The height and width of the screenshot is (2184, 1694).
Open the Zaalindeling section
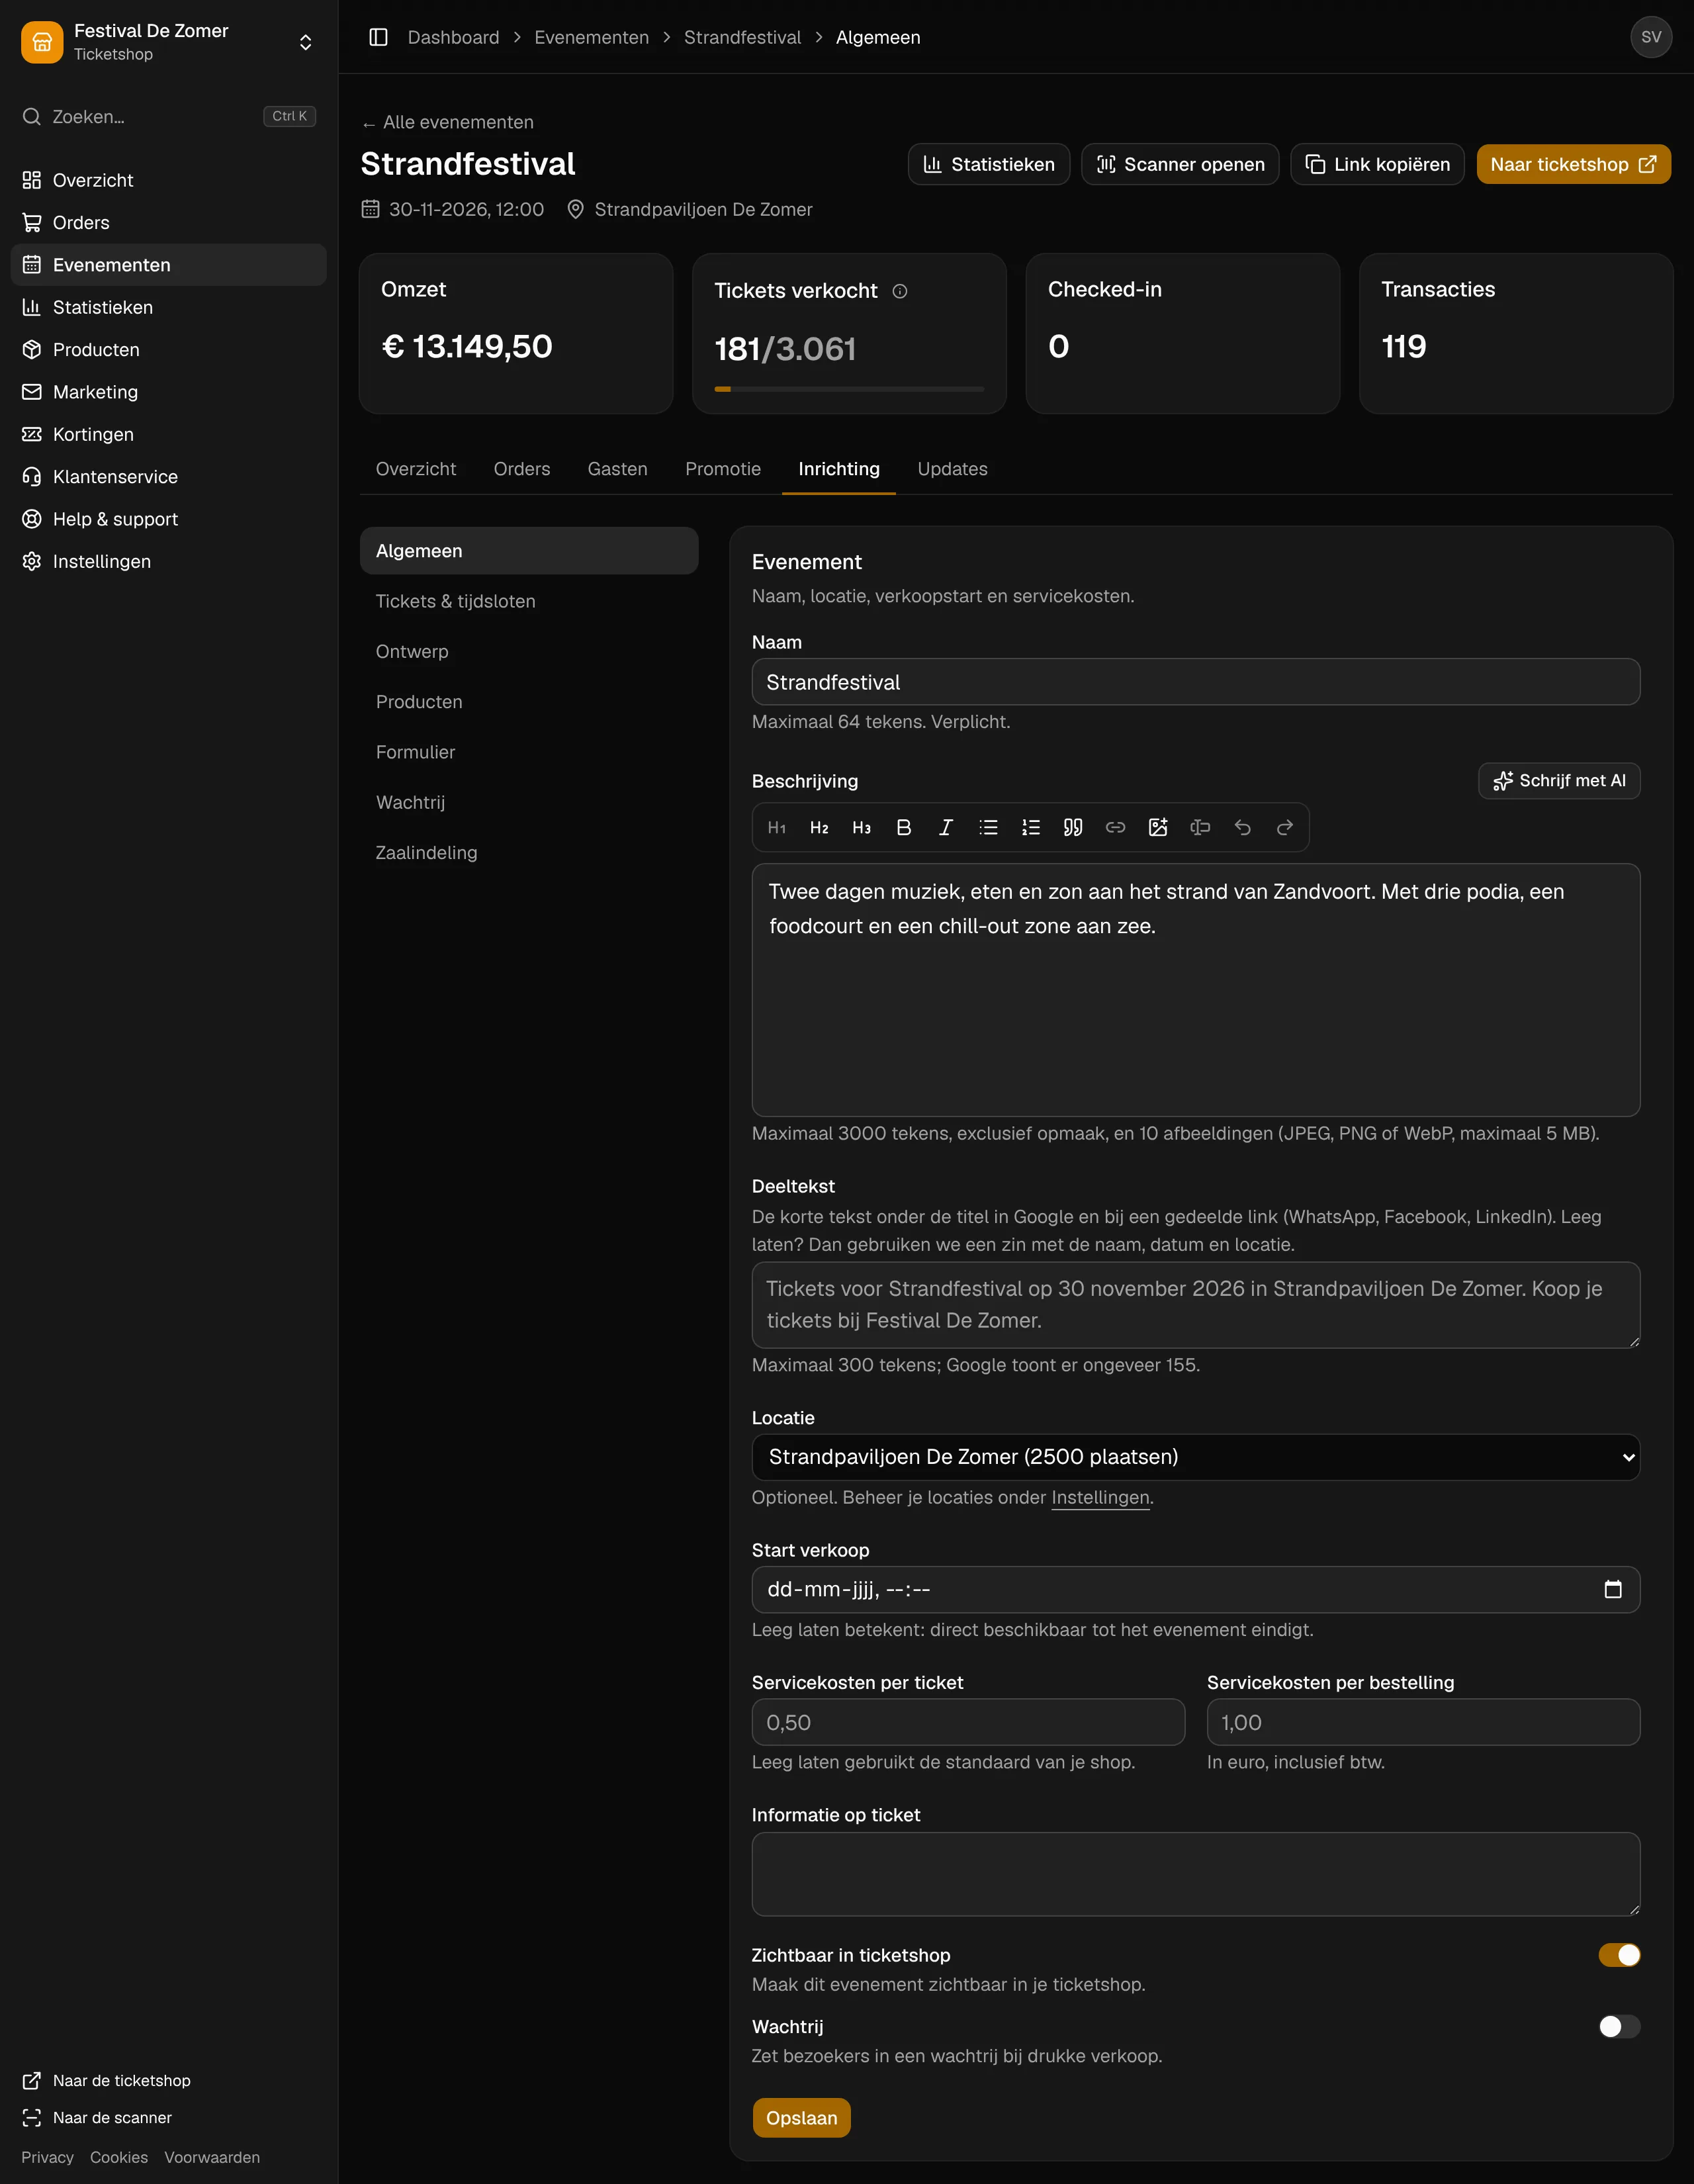coord(529,853)
